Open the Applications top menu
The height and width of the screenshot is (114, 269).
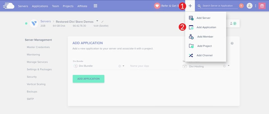click(x=40, y=6)
